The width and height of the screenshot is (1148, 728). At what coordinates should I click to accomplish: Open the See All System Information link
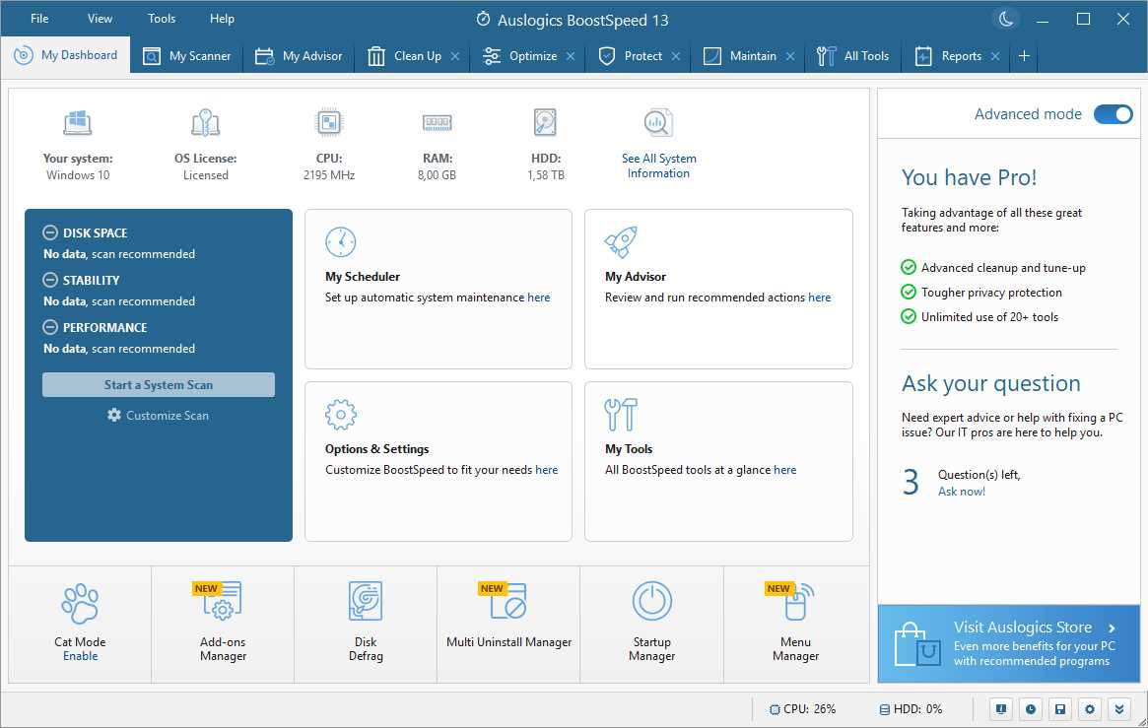click(x=659, y=165)
